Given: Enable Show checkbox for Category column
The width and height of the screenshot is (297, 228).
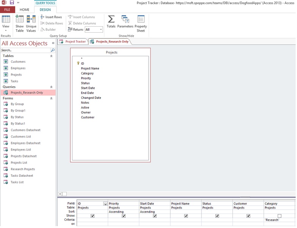Looking at the screenshot, I should click(280, 216).
